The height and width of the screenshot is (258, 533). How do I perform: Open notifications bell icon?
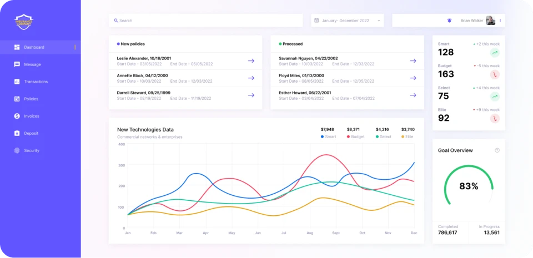click(449, 21)
